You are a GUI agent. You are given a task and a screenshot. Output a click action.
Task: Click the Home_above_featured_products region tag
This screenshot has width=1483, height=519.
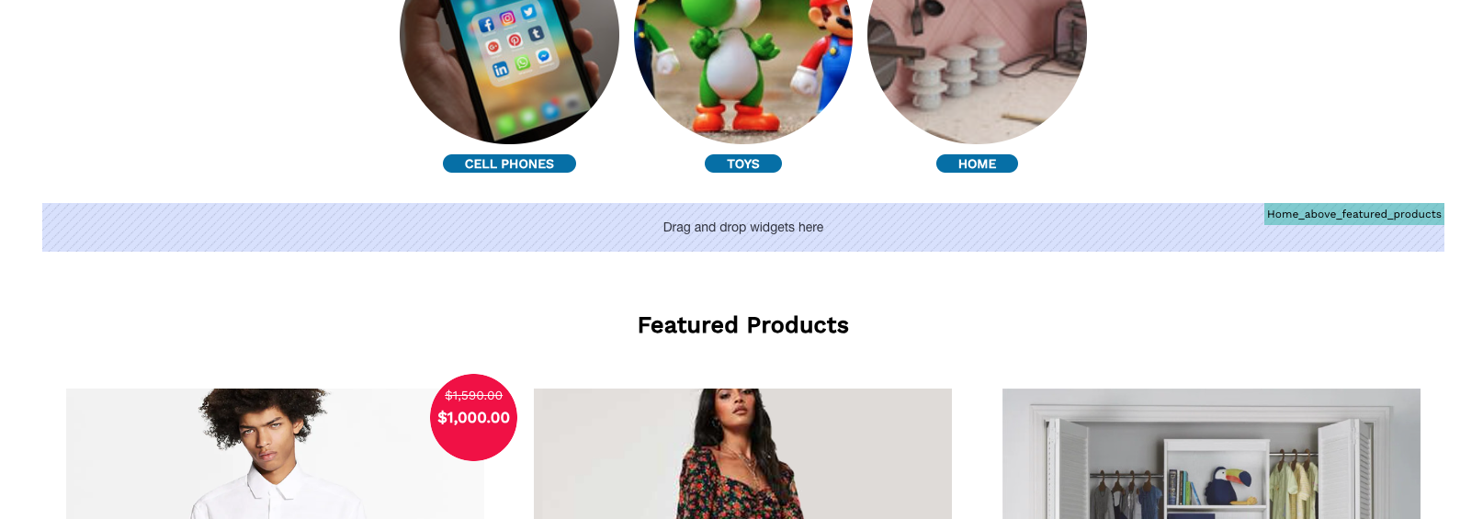click(1354, 214)
